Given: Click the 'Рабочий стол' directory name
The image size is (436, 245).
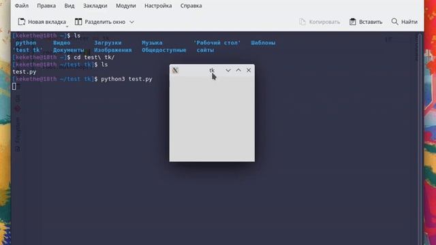Looking at the screenshot, I should (x=217, y=43).
